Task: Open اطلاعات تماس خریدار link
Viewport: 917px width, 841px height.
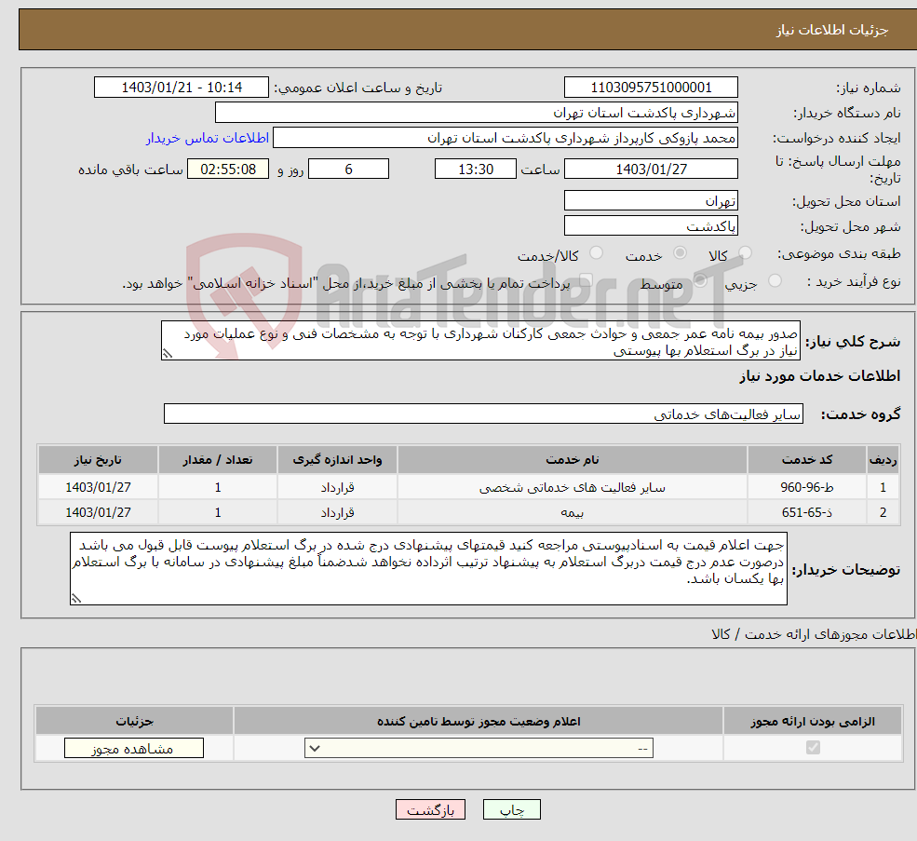Action: [x=208, y=138]
